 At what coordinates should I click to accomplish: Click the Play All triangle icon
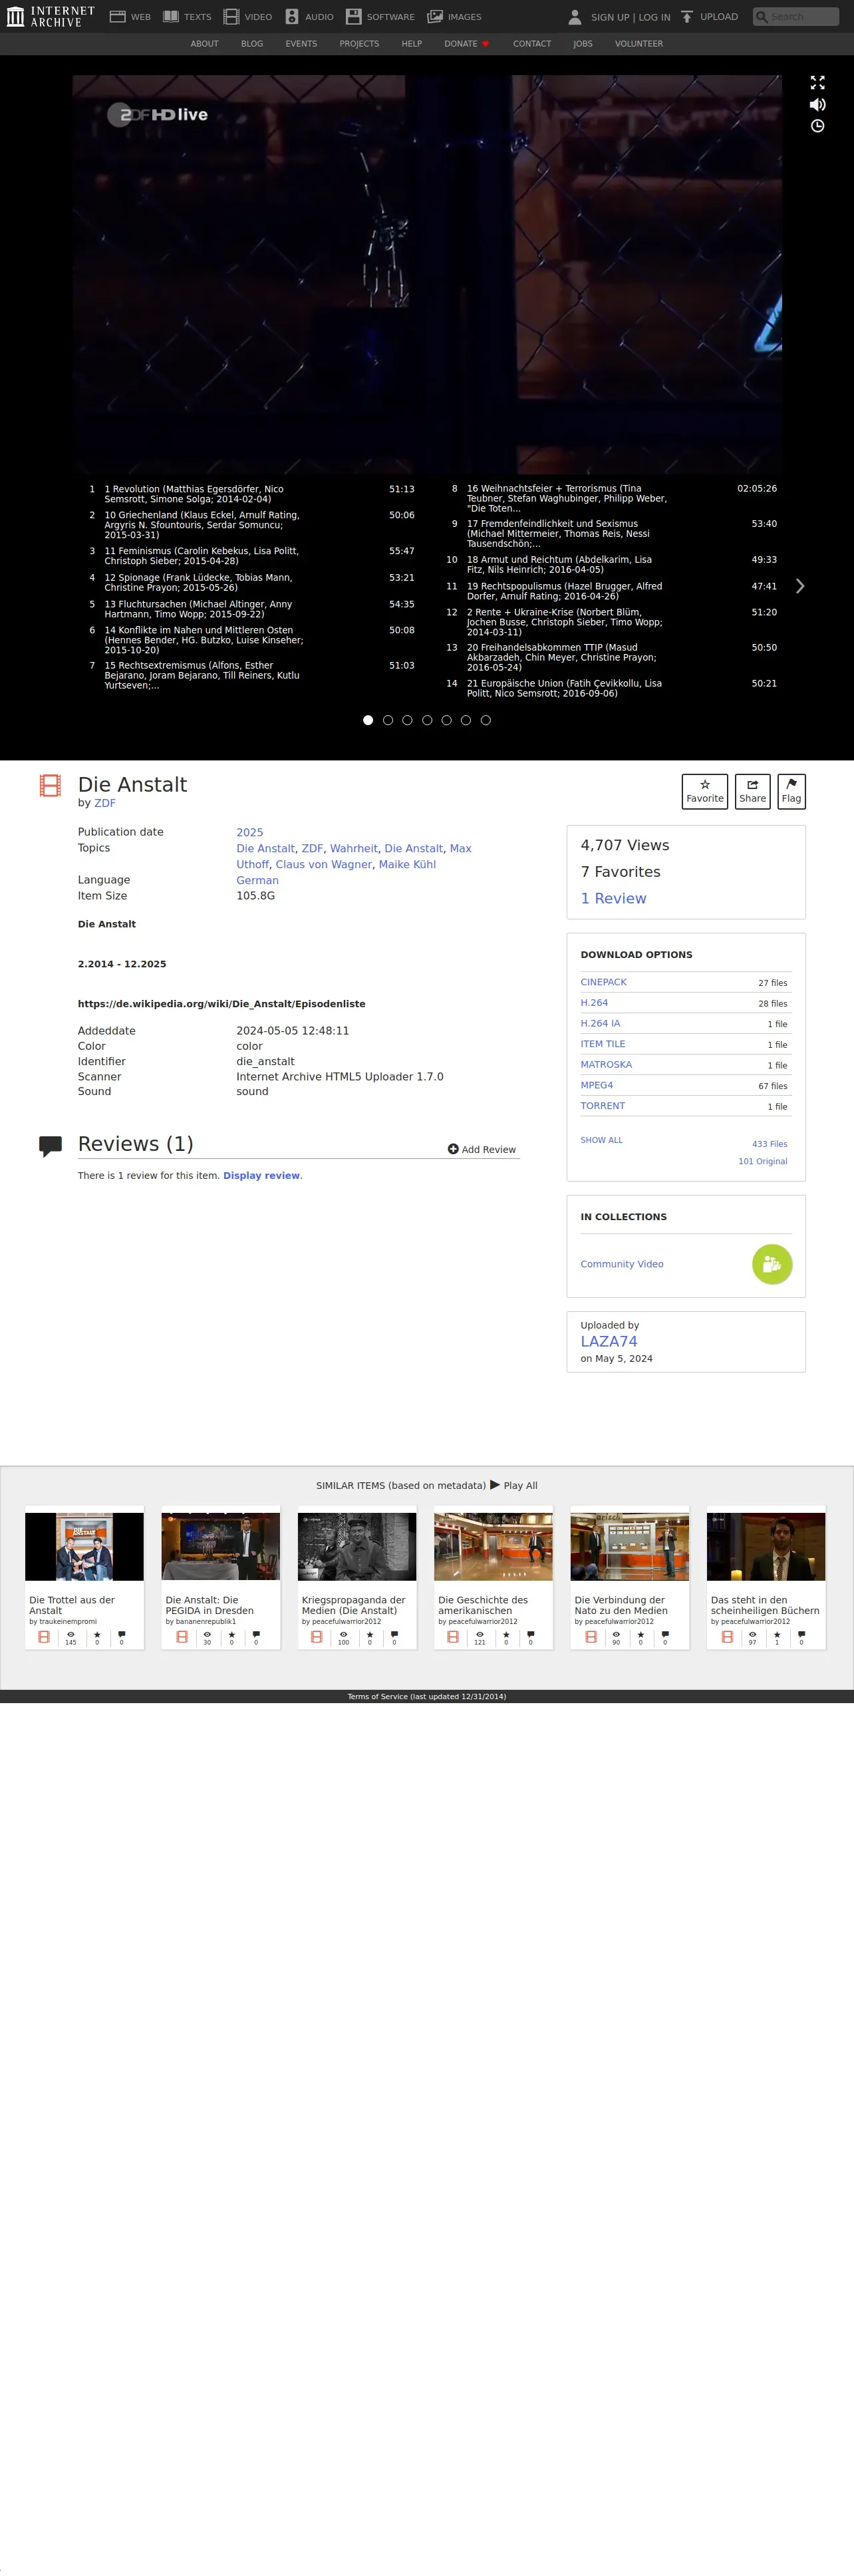pos(495,1485)
